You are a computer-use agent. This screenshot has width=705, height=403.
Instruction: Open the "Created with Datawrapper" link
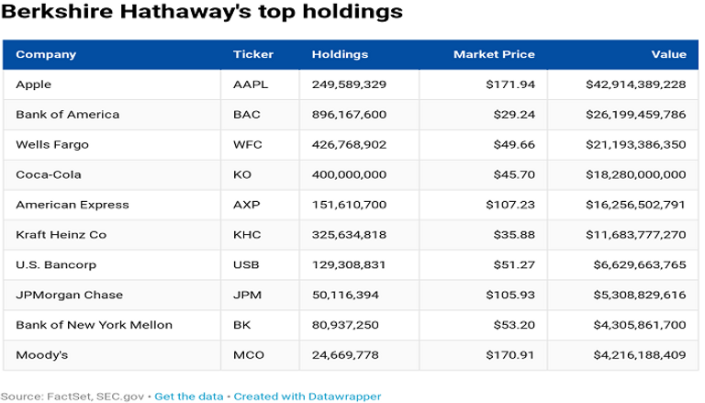point(307,396)
